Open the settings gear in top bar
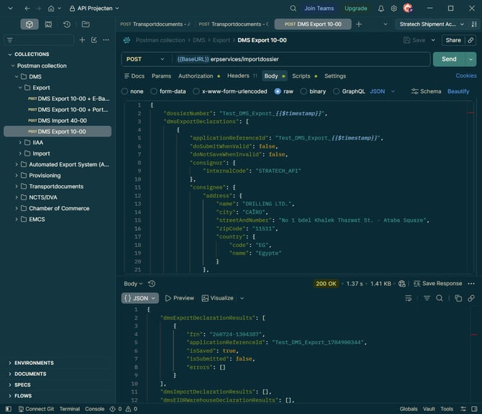Screen dimensions: 482x414 pos(394,9)
